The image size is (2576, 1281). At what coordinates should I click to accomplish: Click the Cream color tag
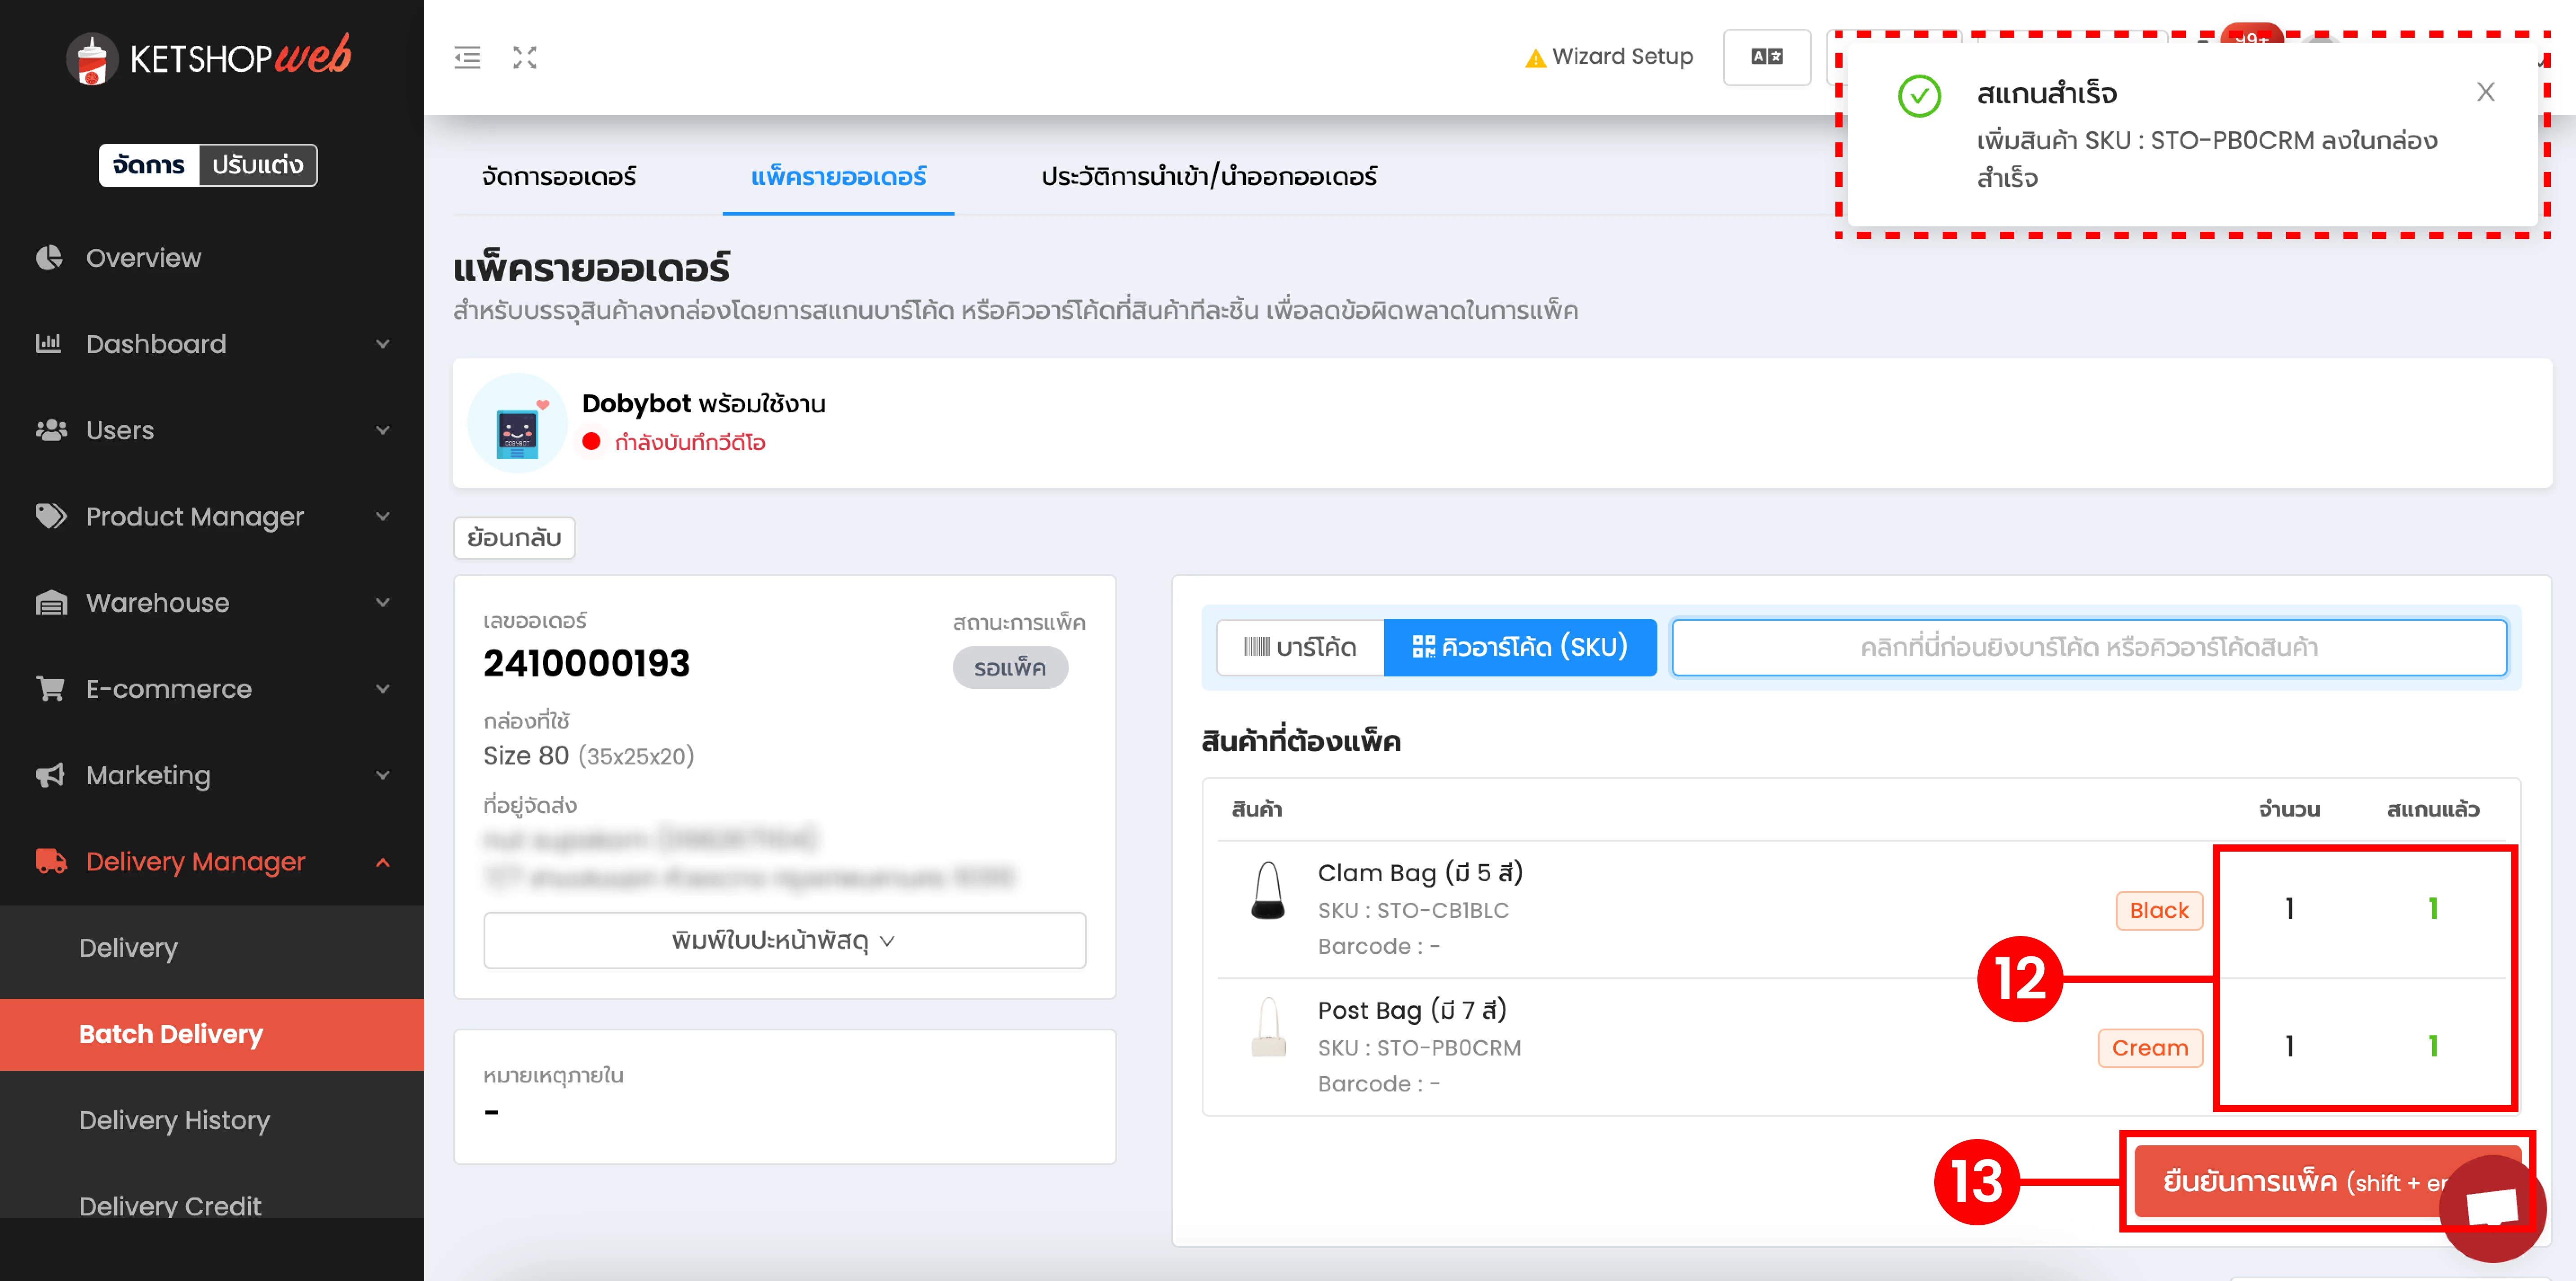tap(2150, 1048)
